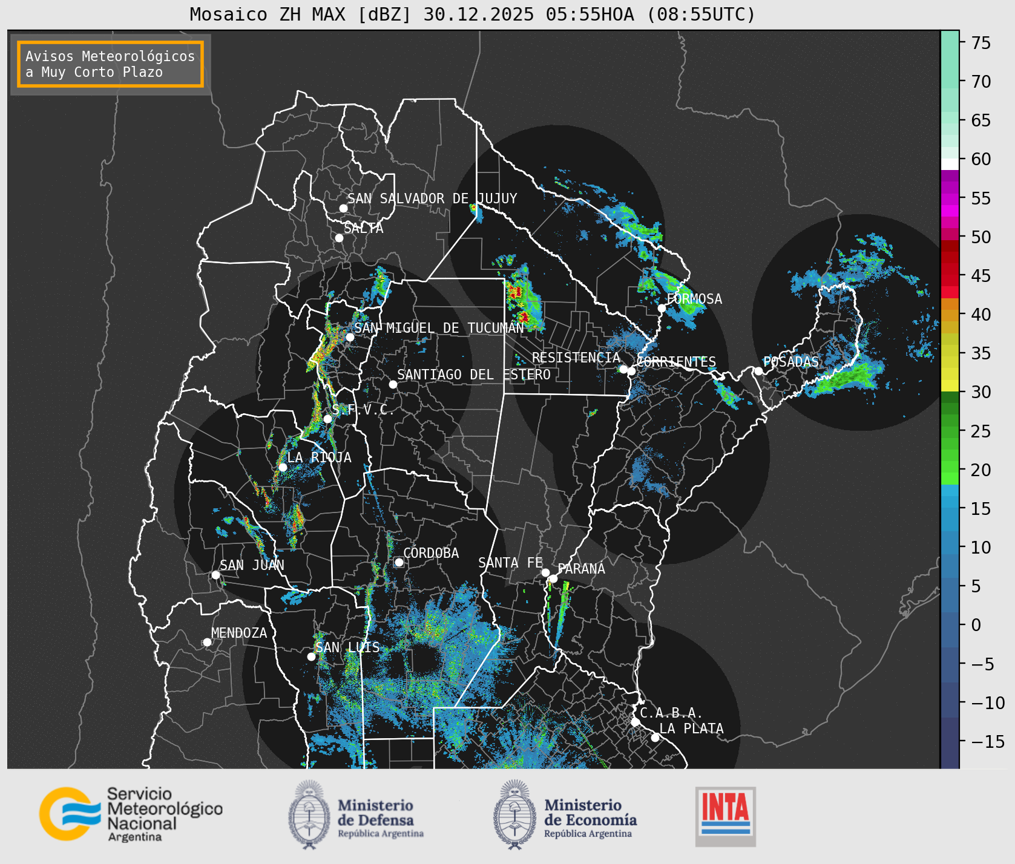
Task: Select the −15 value on the dBZ scale
Action: (x=988, y=742)
